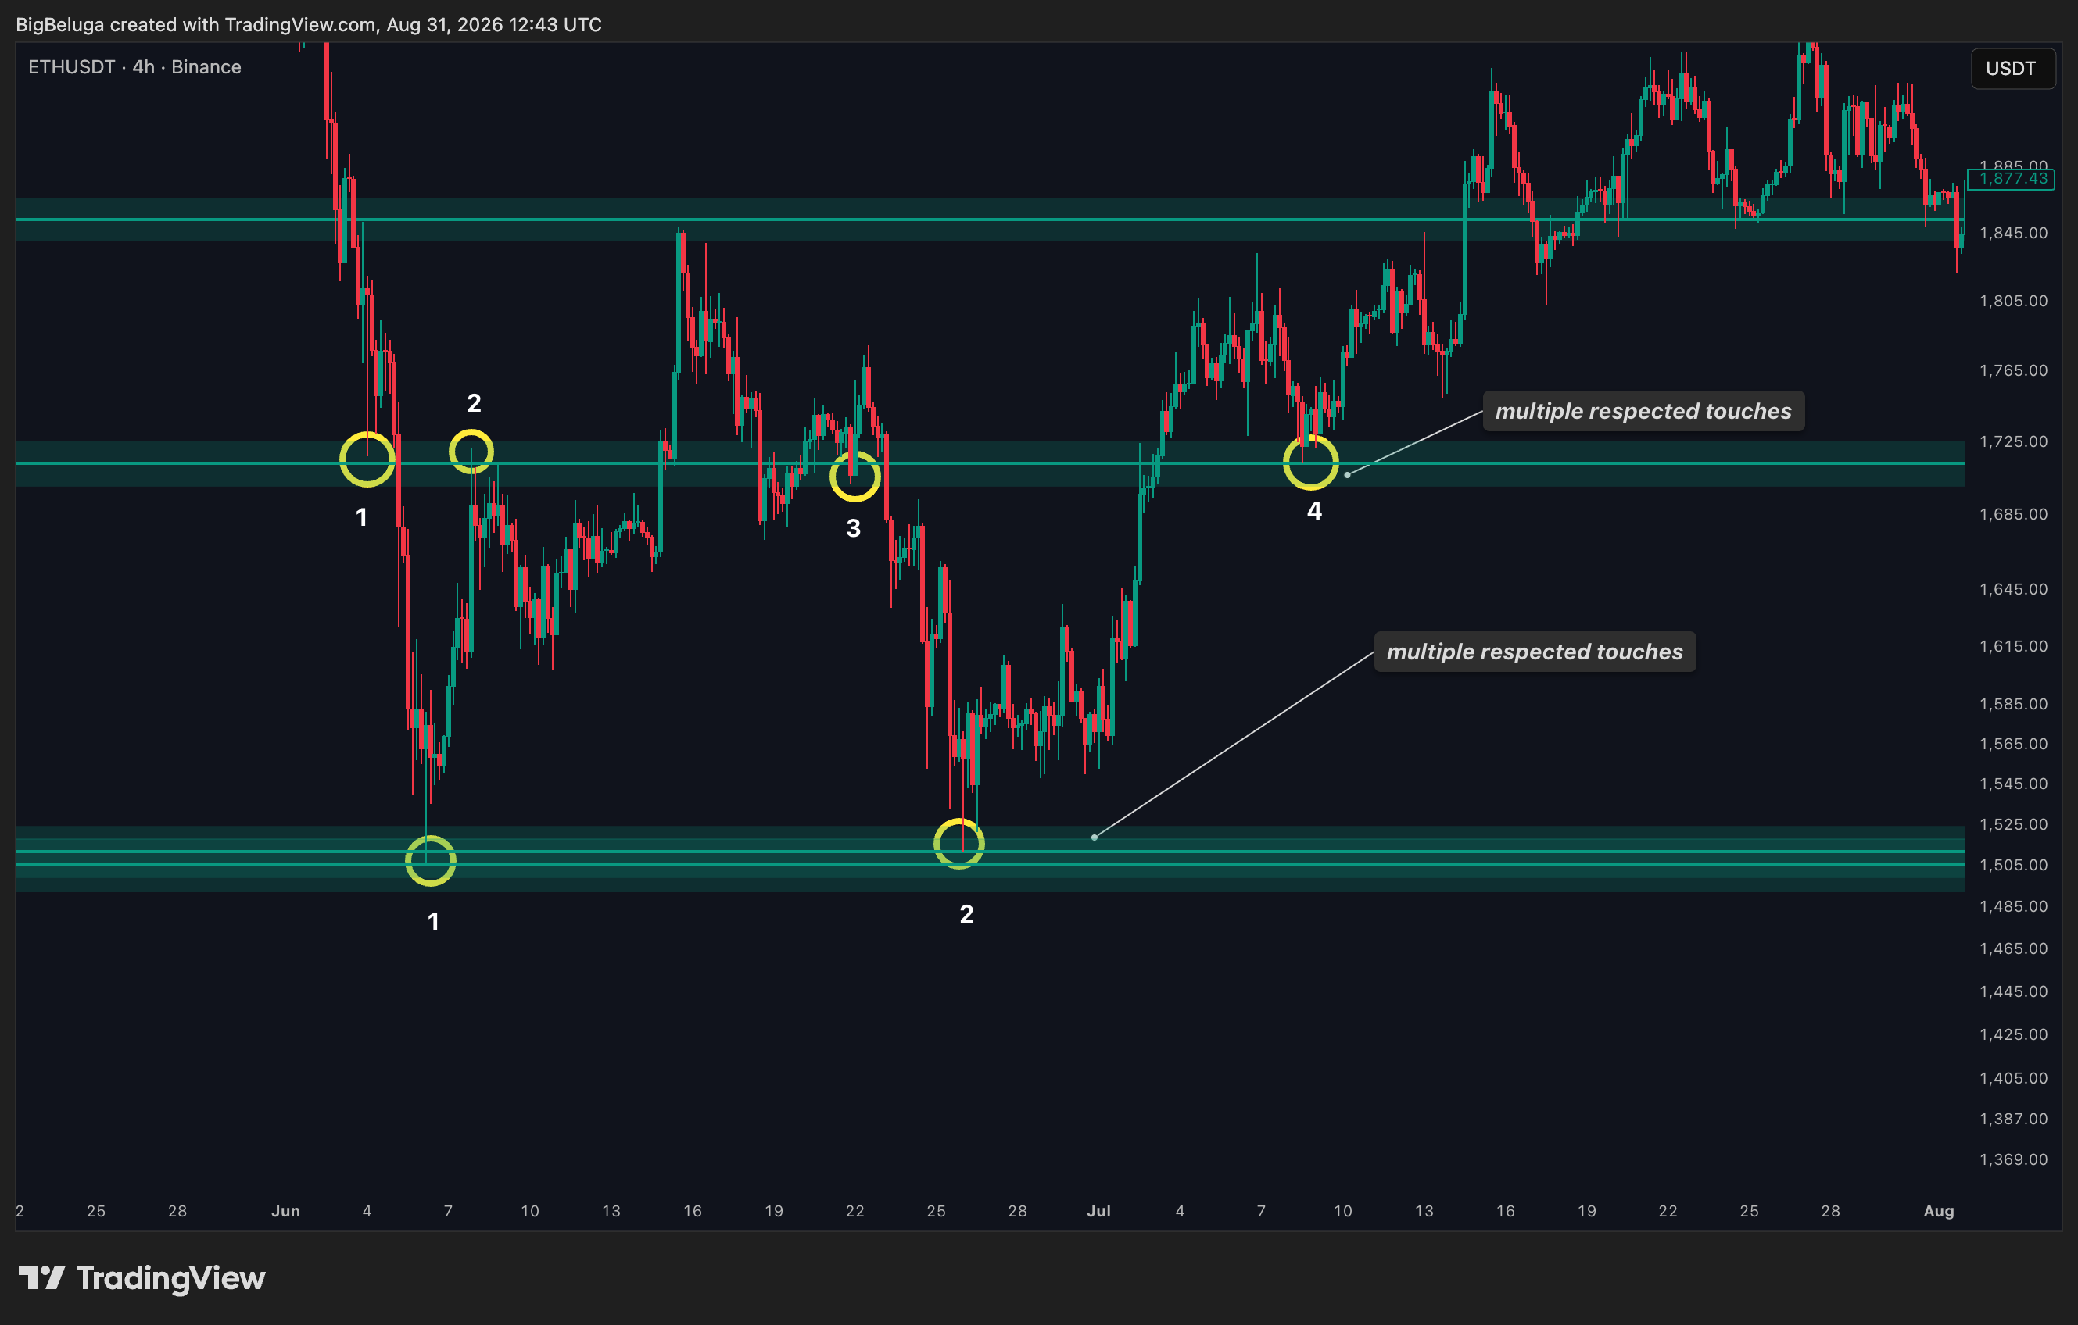Click the 1,369.00 price axis label
Viewport: 2078px width, 1325px height.
click(2013, 1159)
